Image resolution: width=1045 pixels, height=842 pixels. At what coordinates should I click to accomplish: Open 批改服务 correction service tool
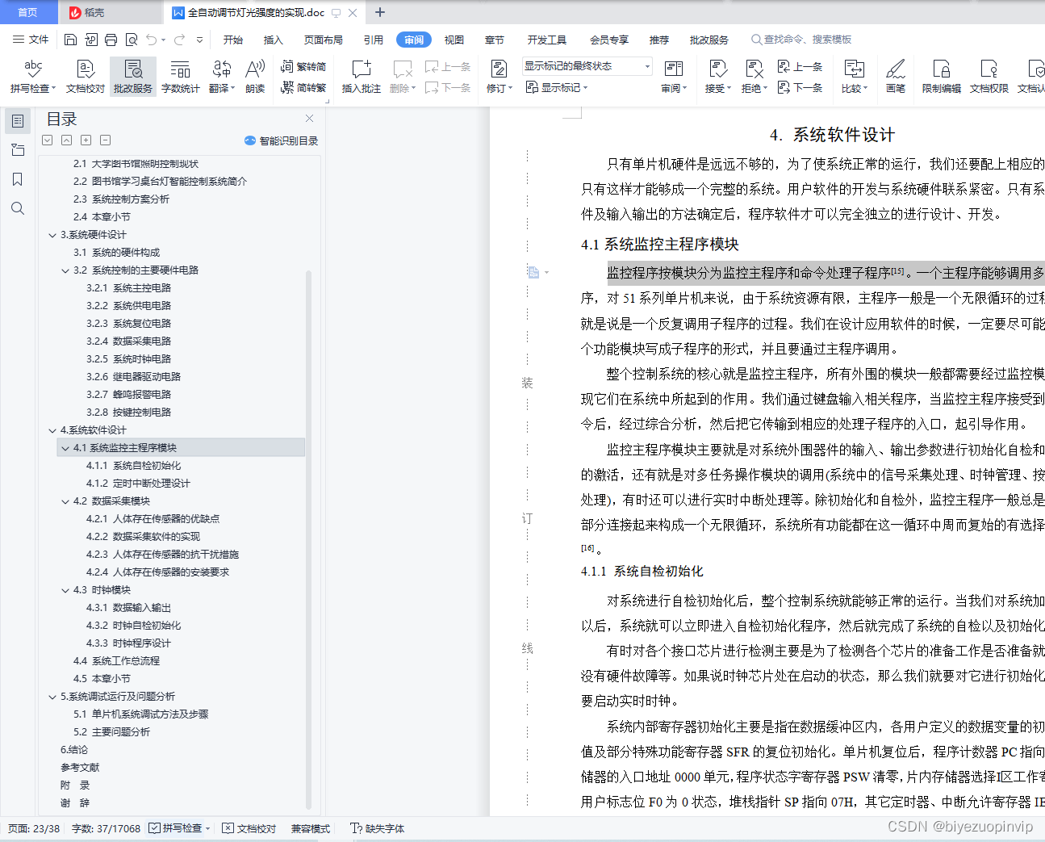pos(133,77)
